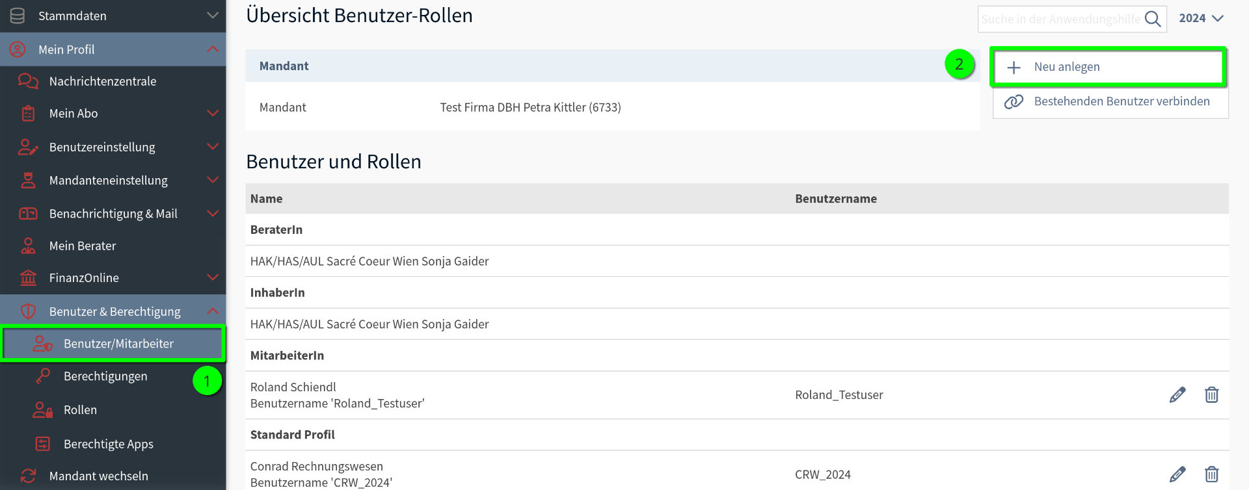Click the search magnifier icon
The height and width of the screenshot is (490, 1249).
[1153, 19]
